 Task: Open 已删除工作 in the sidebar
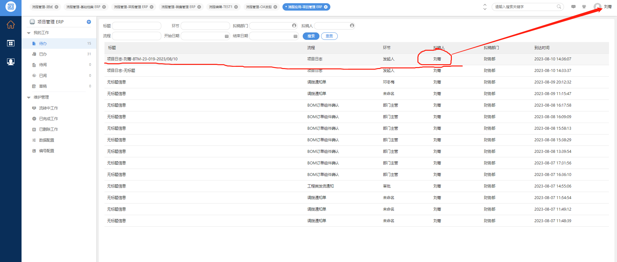[59, 129]
